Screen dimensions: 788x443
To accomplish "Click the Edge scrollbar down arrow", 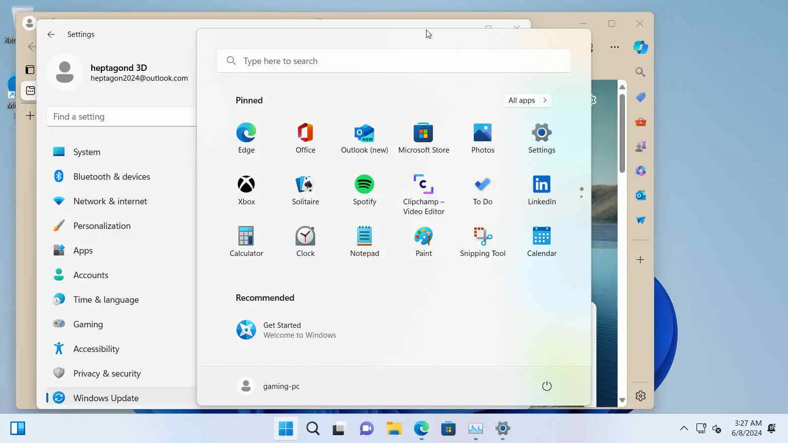I will (x=622, y=400).
